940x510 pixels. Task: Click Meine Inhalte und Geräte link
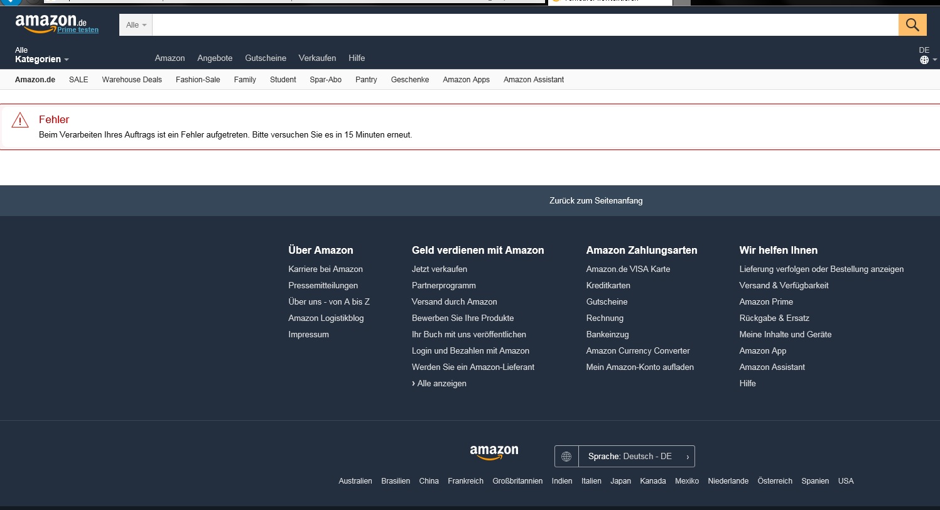click(x=786, y=334)
